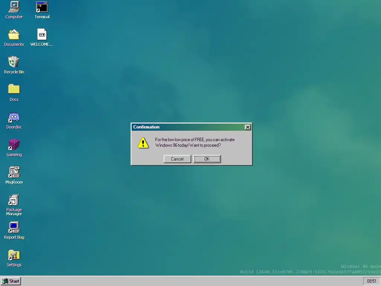The height and width of the screenshot is (286, 381).
Task: Click the activation message text in dialog
Action: [x=195, y=143]
